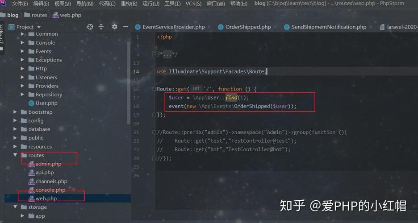
Task: Collapse the routes folder
Action: (x=15, y=155)
